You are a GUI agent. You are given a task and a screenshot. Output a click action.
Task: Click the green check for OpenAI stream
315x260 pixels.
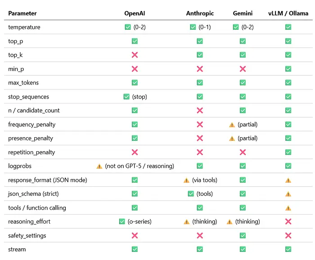(x=135, y=249)
